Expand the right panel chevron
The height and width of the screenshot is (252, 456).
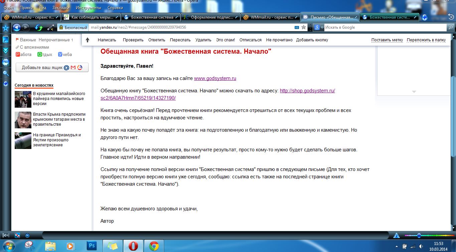tap(414, 91)
